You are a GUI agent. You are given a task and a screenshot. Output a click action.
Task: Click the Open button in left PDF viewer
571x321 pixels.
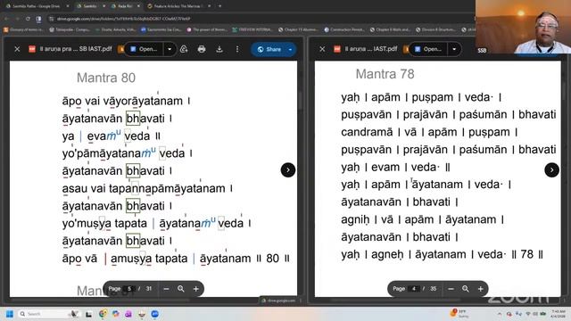click(x=144, y=49)
